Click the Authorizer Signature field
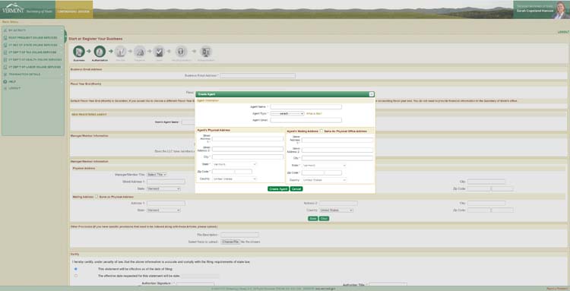570x291 pixels. [x=195, y=283]
